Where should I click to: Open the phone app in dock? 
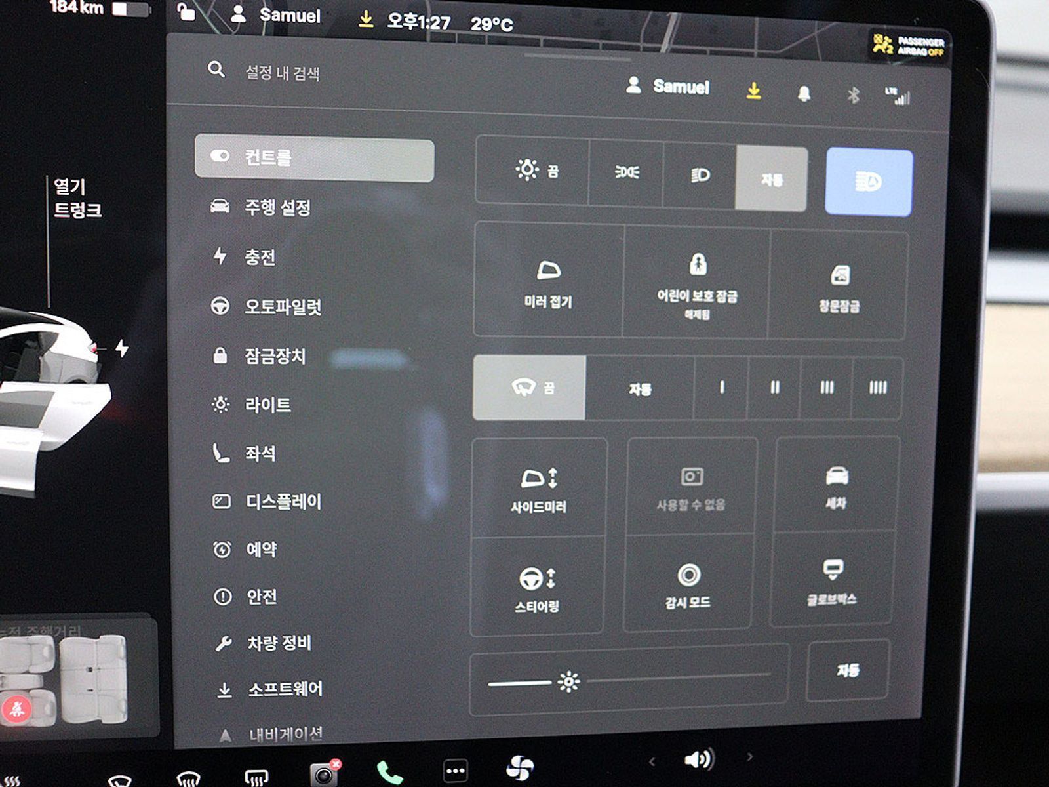(389, 773)
